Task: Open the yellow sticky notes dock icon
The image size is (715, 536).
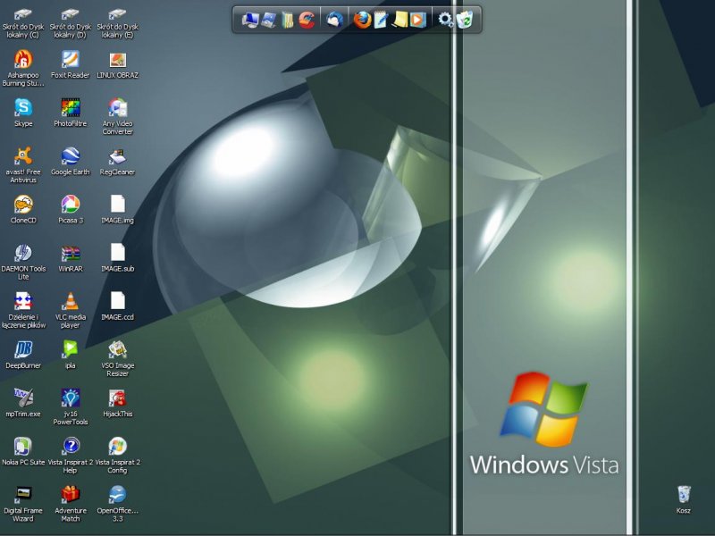Action: tap(400, 20)
